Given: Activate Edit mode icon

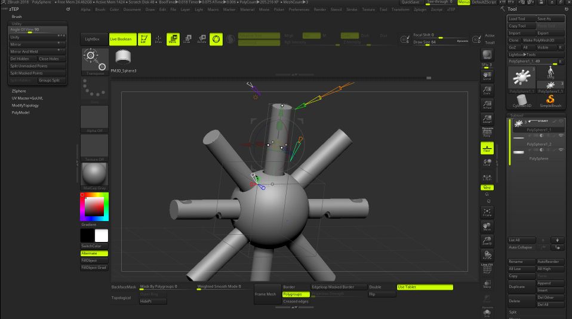Looking at the screenshot, I should pyautogui.click(x=144, y=39).
